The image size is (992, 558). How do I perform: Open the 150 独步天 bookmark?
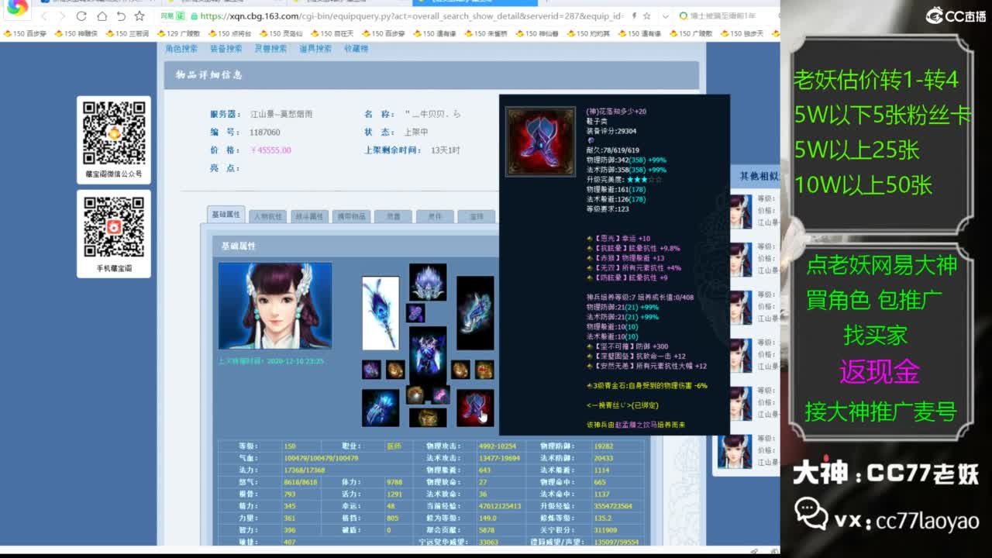pyautogui.click(x=742, y=34)
